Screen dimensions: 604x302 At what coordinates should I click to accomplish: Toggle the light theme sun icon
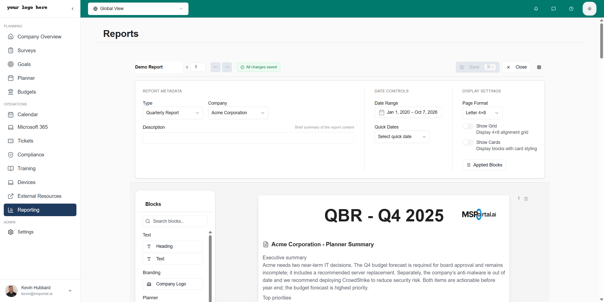click(x=589, y=9)
